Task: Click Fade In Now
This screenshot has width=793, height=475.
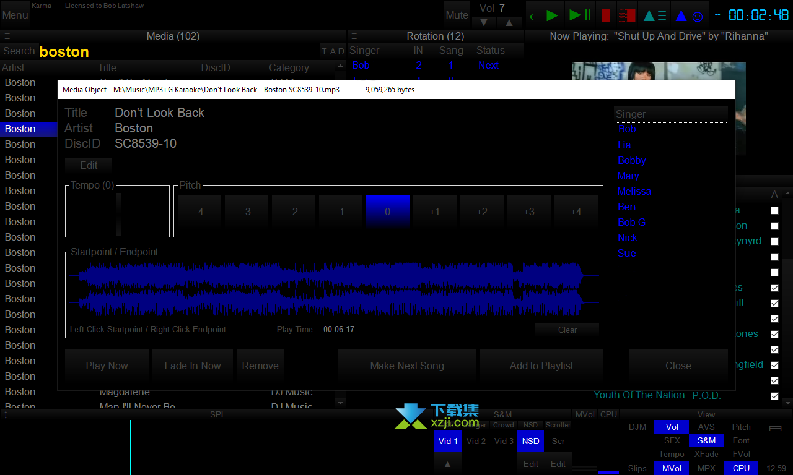Action: pyautogui.click(x=193, y=366)
